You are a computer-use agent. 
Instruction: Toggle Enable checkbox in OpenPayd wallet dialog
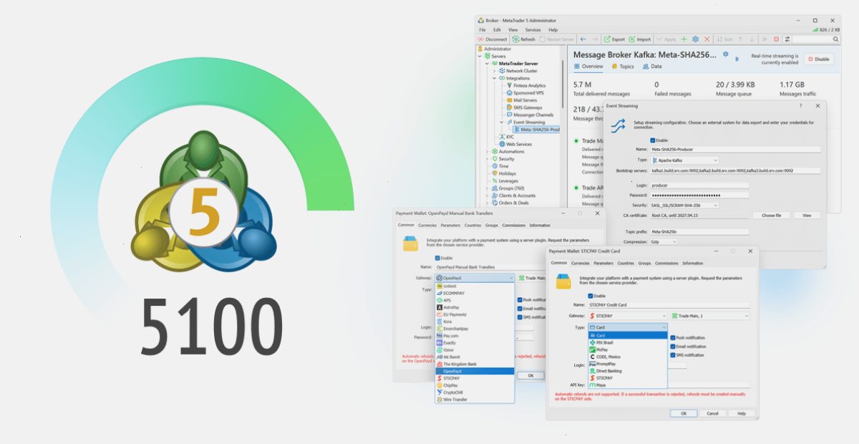437,258
